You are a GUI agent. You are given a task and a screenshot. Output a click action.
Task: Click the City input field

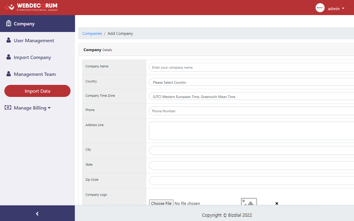[252, 150]
